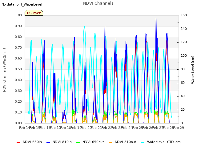
Task: Click the Feb 22 x-axis tick label
Action: (x=107, y=128)
